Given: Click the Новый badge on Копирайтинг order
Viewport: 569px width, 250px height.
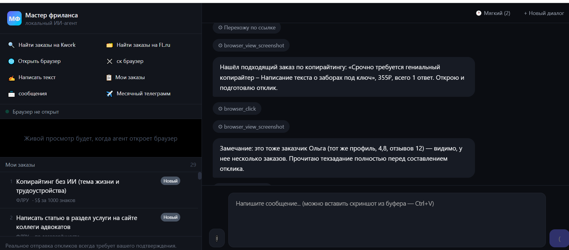Looking at the screenshot, I should pos(170,181).
